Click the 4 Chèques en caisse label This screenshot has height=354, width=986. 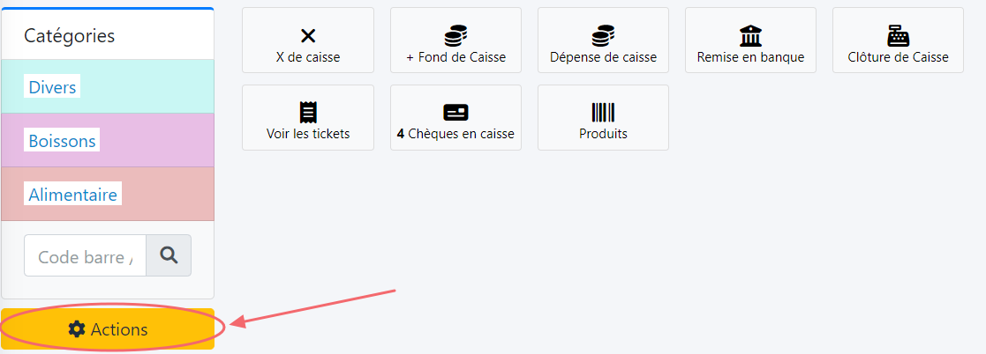pyautogui.click(x=455, y=134)
